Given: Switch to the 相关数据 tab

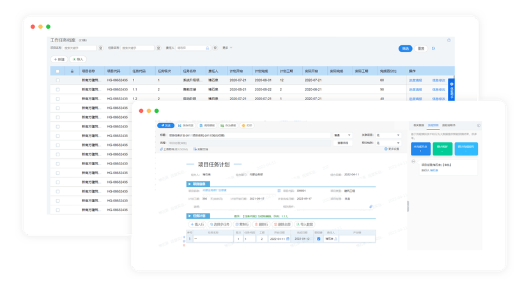Looking at the screenshot, I should [418, 125].
